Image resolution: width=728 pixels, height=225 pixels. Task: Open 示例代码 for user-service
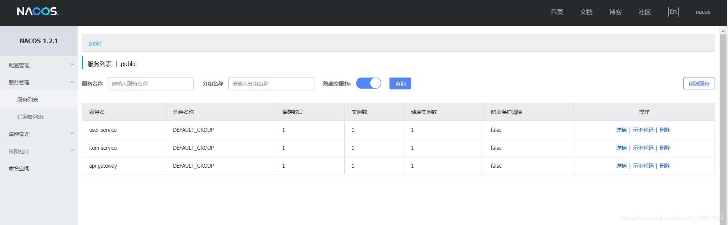643,130
